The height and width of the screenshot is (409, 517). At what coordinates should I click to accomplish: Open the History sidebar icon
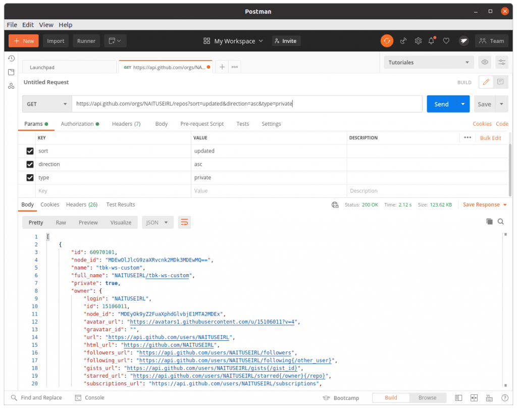[11, 59]
